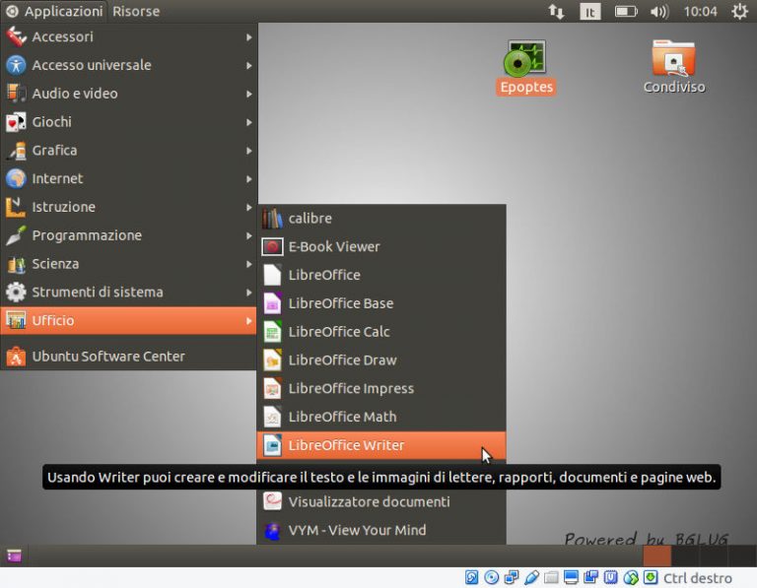This screenshot has width=757, height=588.
Task: Expand the Accessori submenu arrow
Action: point(248,37)
